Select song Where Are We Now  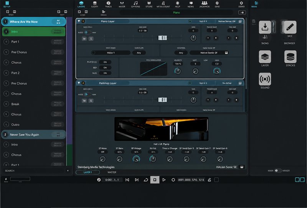[x=34, y=22]
